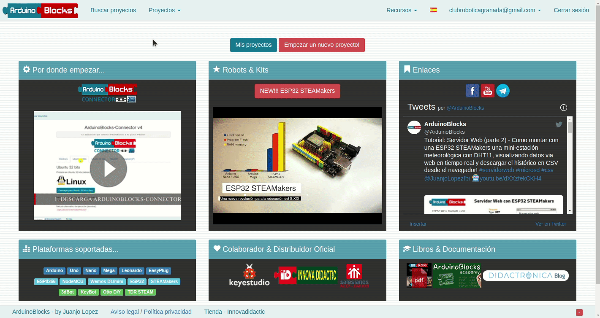This screenshot has height=318, width=600.
Task: Open the #csv hashtag link
Action: click(547, 170)
